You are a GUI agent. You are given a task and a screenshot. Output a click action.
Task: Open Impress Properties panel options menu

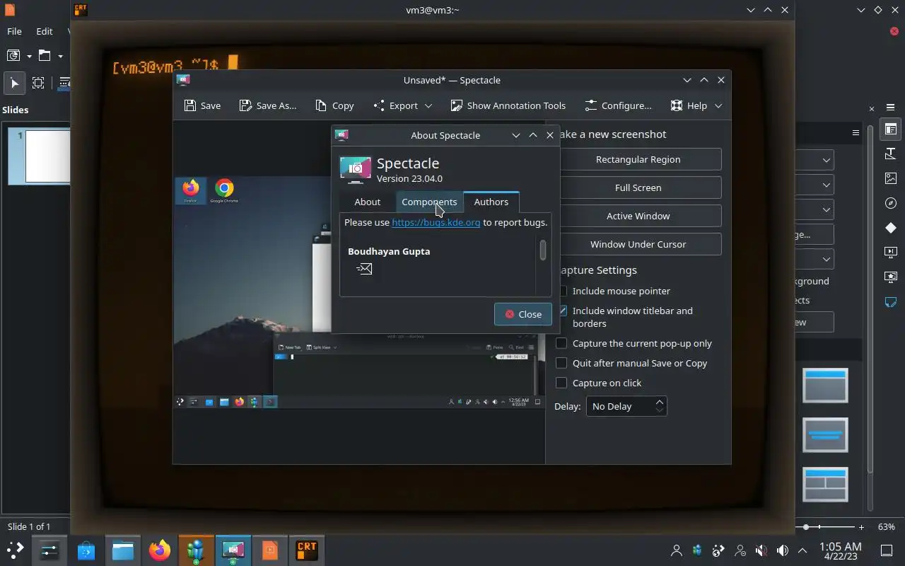[856, 132]
